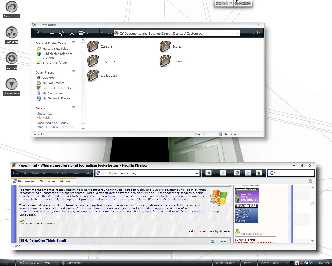Collapse the Other Places section
Screen dimensions: 332x266
74,71
